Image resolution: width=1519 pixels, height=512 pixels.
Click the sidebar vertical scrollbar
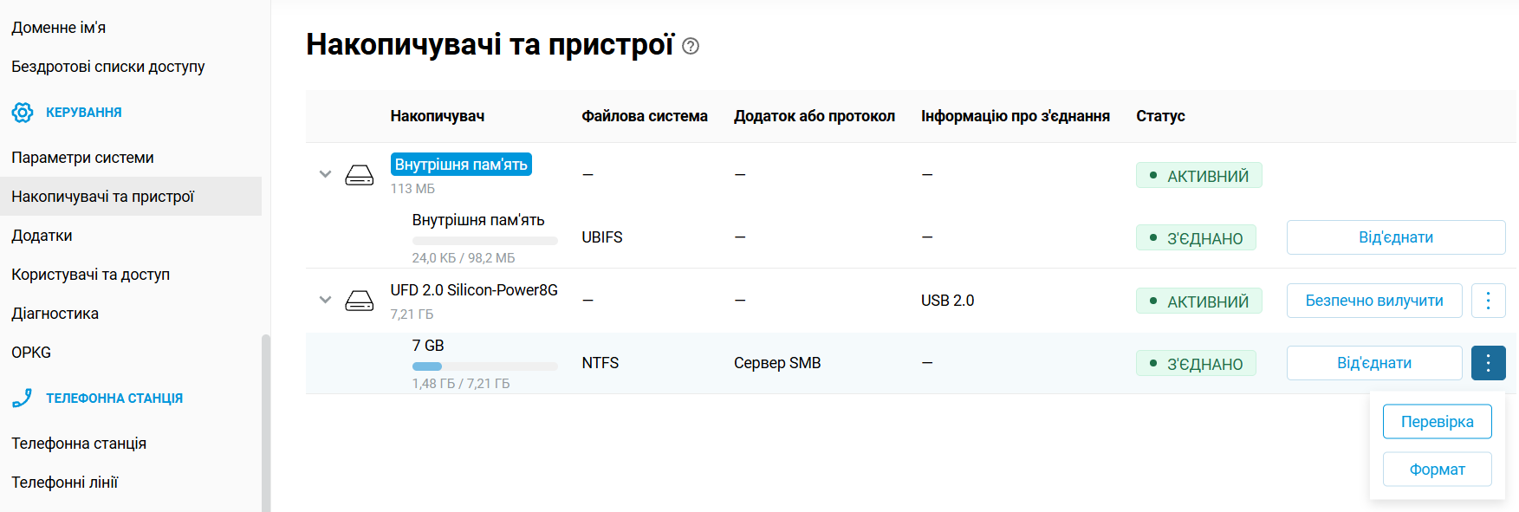[x=266, y=423]
